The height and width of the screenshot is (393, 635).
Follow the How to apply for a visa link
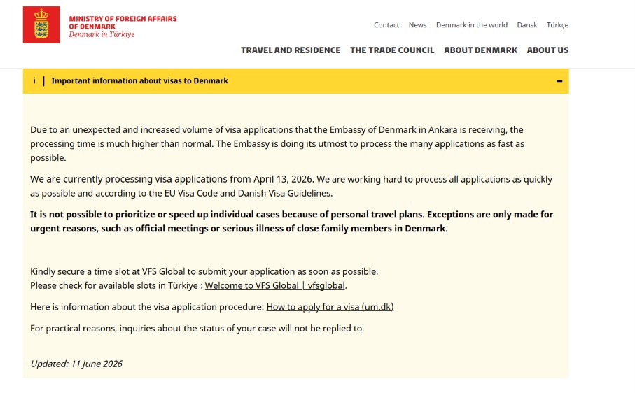point(330,307)
